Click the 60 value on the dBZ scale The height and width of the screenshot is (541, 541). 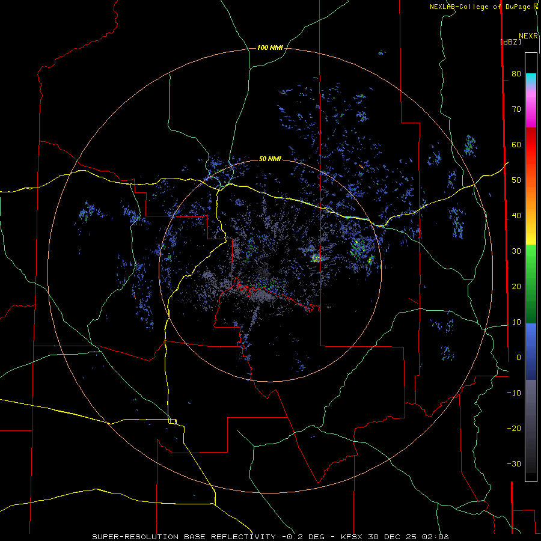pos(516,144)
